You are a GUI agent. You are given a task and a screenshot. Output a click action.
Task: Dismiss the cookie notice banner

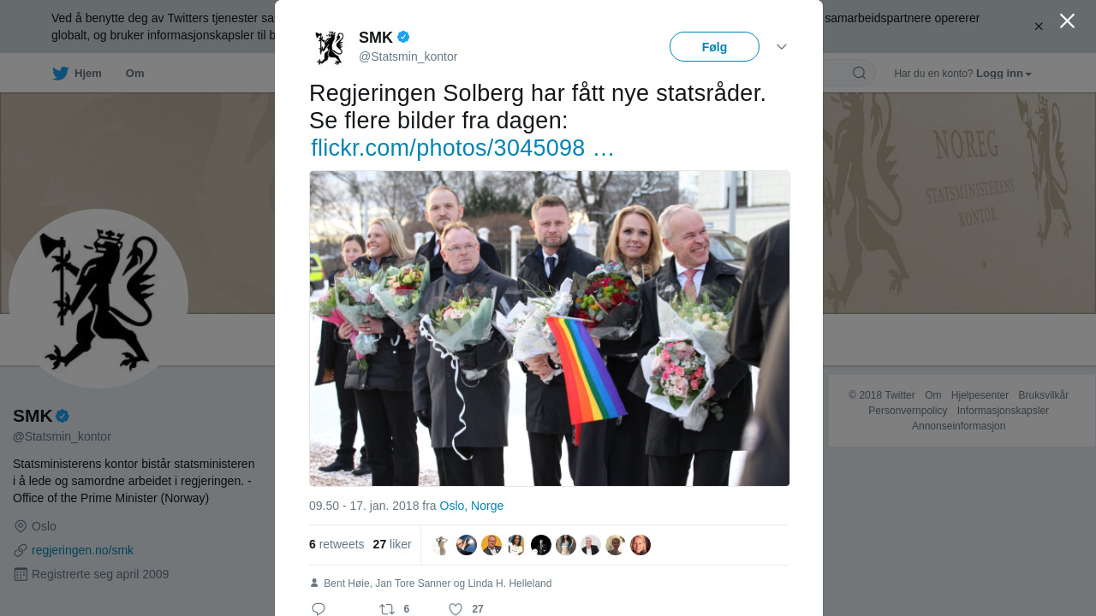[1039, 27]
